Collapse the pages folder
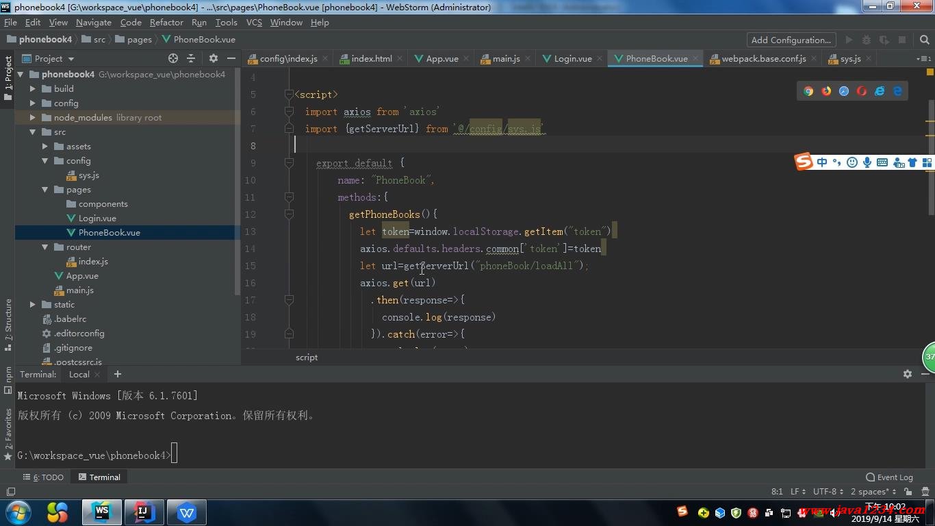 click(x=45, y=189)
